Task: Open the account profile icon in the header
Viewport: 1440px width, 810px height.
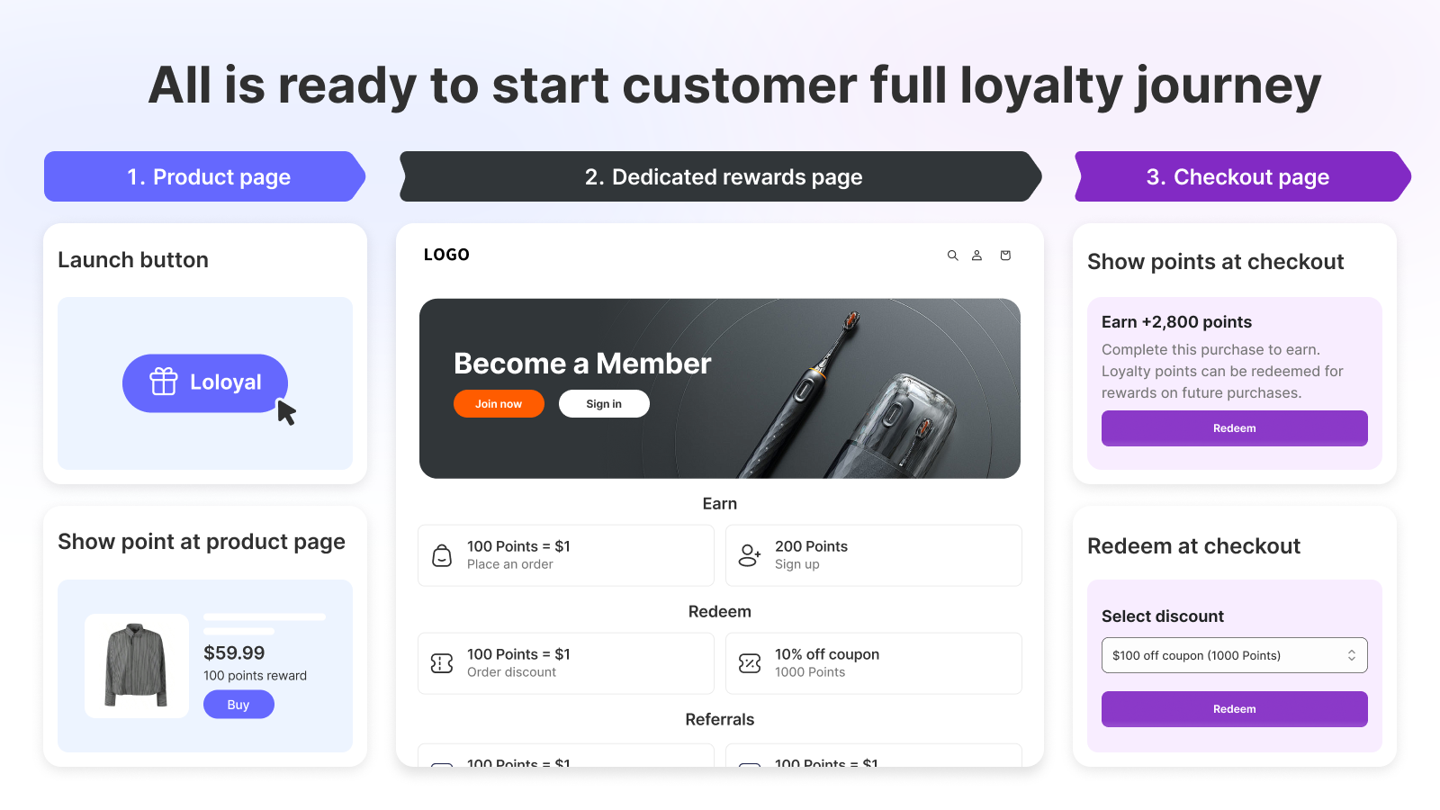Action: [976, 256]
